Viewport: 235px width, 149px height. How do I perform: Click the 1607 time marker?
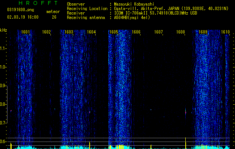(158, 32)
